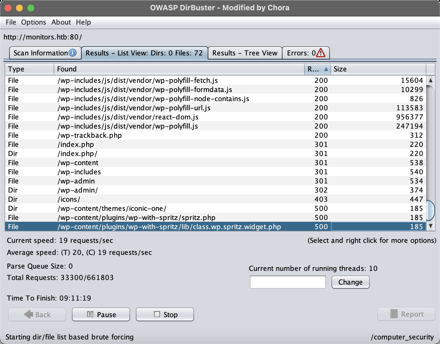
Task: Click the info icon on Scan Information tab
Action: click(73, 53)
